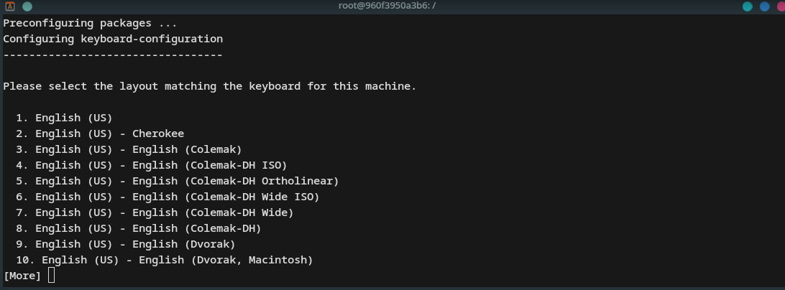This screenshot has width=785, height=290.
Task: Click the 'Please select the layout' prompt text
Action: [210, 87]
